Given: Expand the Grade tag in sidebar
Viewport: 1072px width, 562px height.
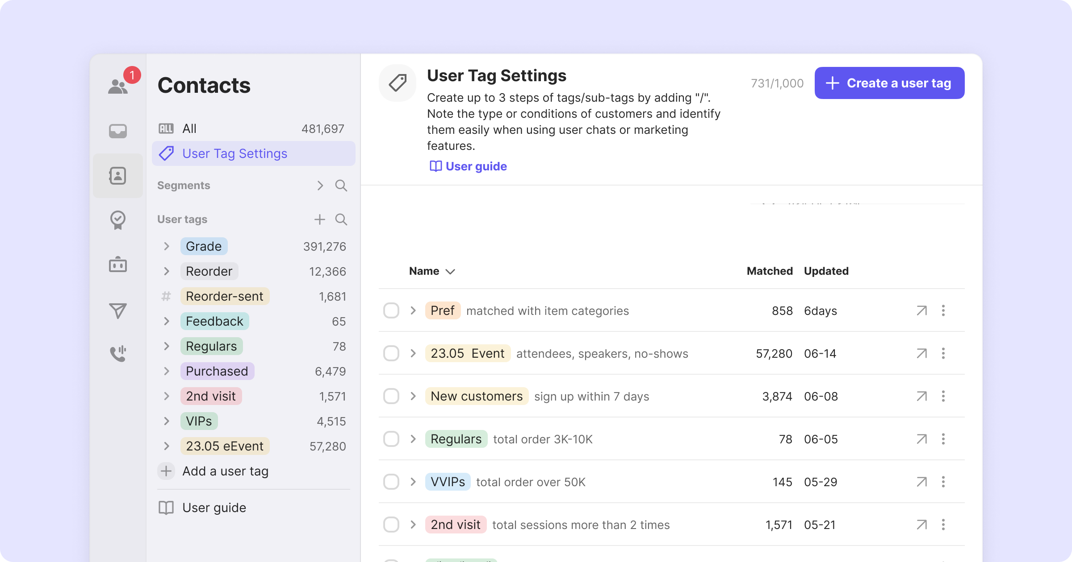Looking at the screenshot, I should pos(167,246).
